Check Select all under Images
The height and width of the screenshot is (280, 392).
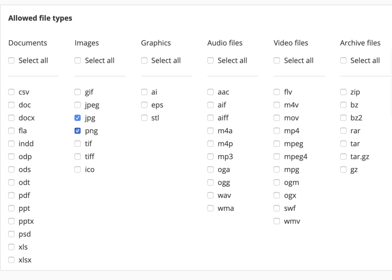(x=78, y=60)
